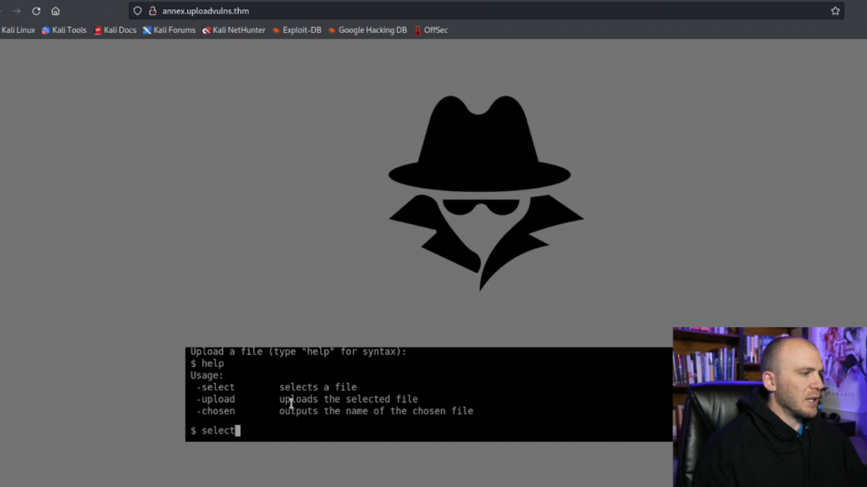Viewport: 867px width, 487px height.
Task: Click the terminal prompt input line
Action: 429,430
